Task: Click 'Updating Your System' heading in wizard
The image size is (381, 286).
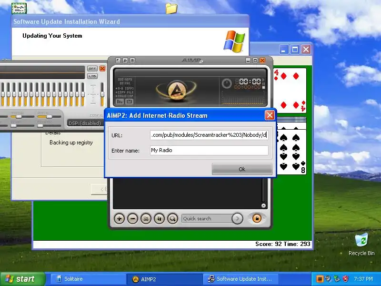Action: pyautogui.click(x=52, y=36)
